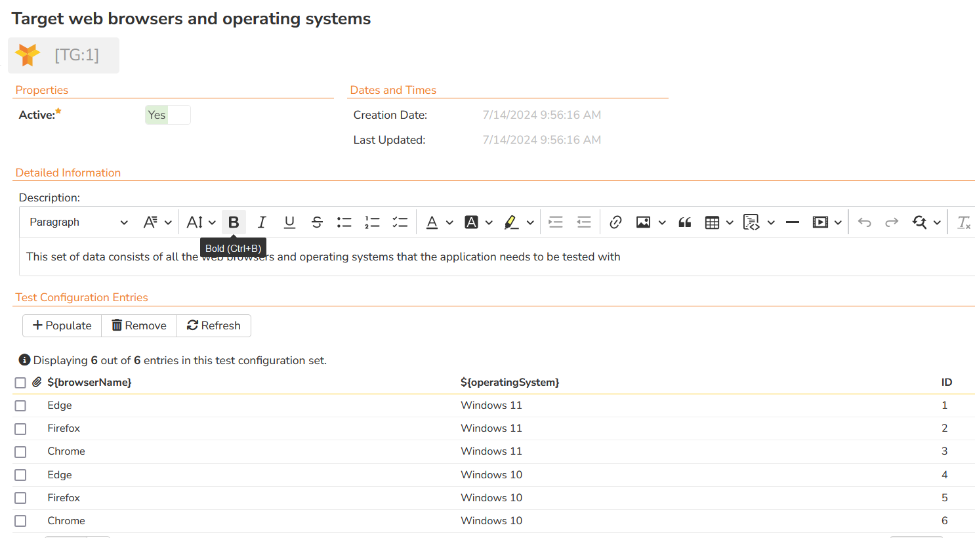Tick the checkbox for Chrome Windows 10 row
The width and height of the screenshot is (975, 538).
click(20, 521)
